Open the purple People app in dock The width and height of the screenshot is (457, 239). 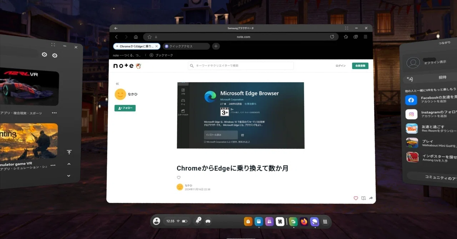tap(269, 222)
